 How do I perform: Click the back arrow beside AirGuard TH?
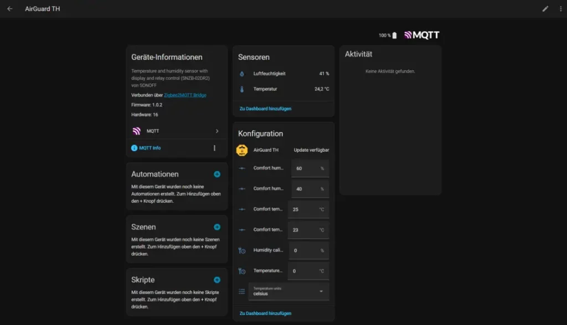[9, 9]
